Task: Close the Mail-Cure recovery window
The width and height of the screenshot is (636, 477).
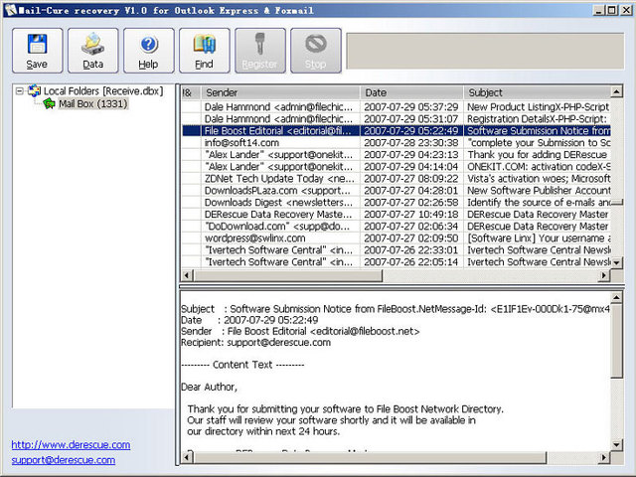Action: coord(626,10)
